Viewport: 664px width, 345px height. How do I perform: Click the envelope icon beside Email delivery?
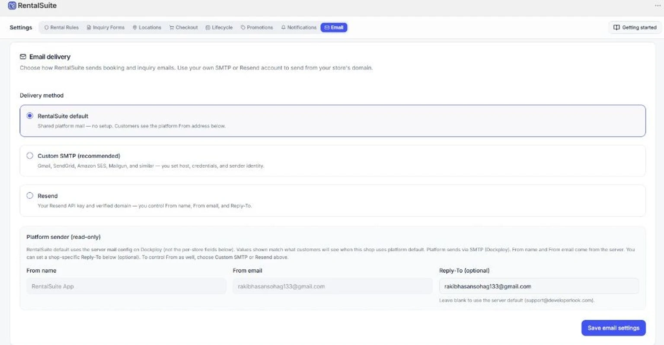click(23, 57)
